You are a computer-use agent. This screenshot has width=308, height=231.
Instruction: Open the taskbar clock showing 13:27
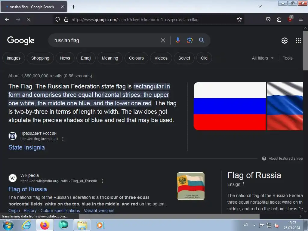tap(292, 225)
